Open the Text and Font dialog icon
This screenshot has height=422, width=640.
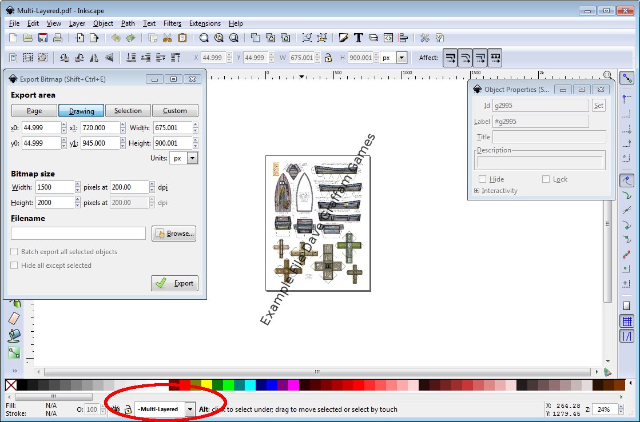(359, 38)
